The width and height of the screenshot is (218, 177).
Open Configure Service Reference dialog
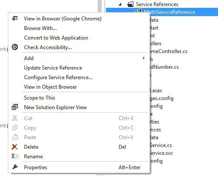58,77
